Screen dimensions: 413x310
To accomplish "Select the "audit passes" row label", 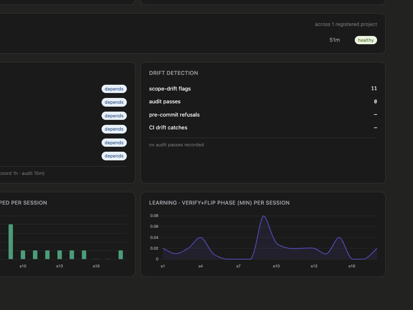I will click(165, 102).
